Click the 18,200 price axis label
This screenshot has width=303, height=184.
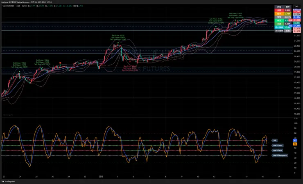297,114
